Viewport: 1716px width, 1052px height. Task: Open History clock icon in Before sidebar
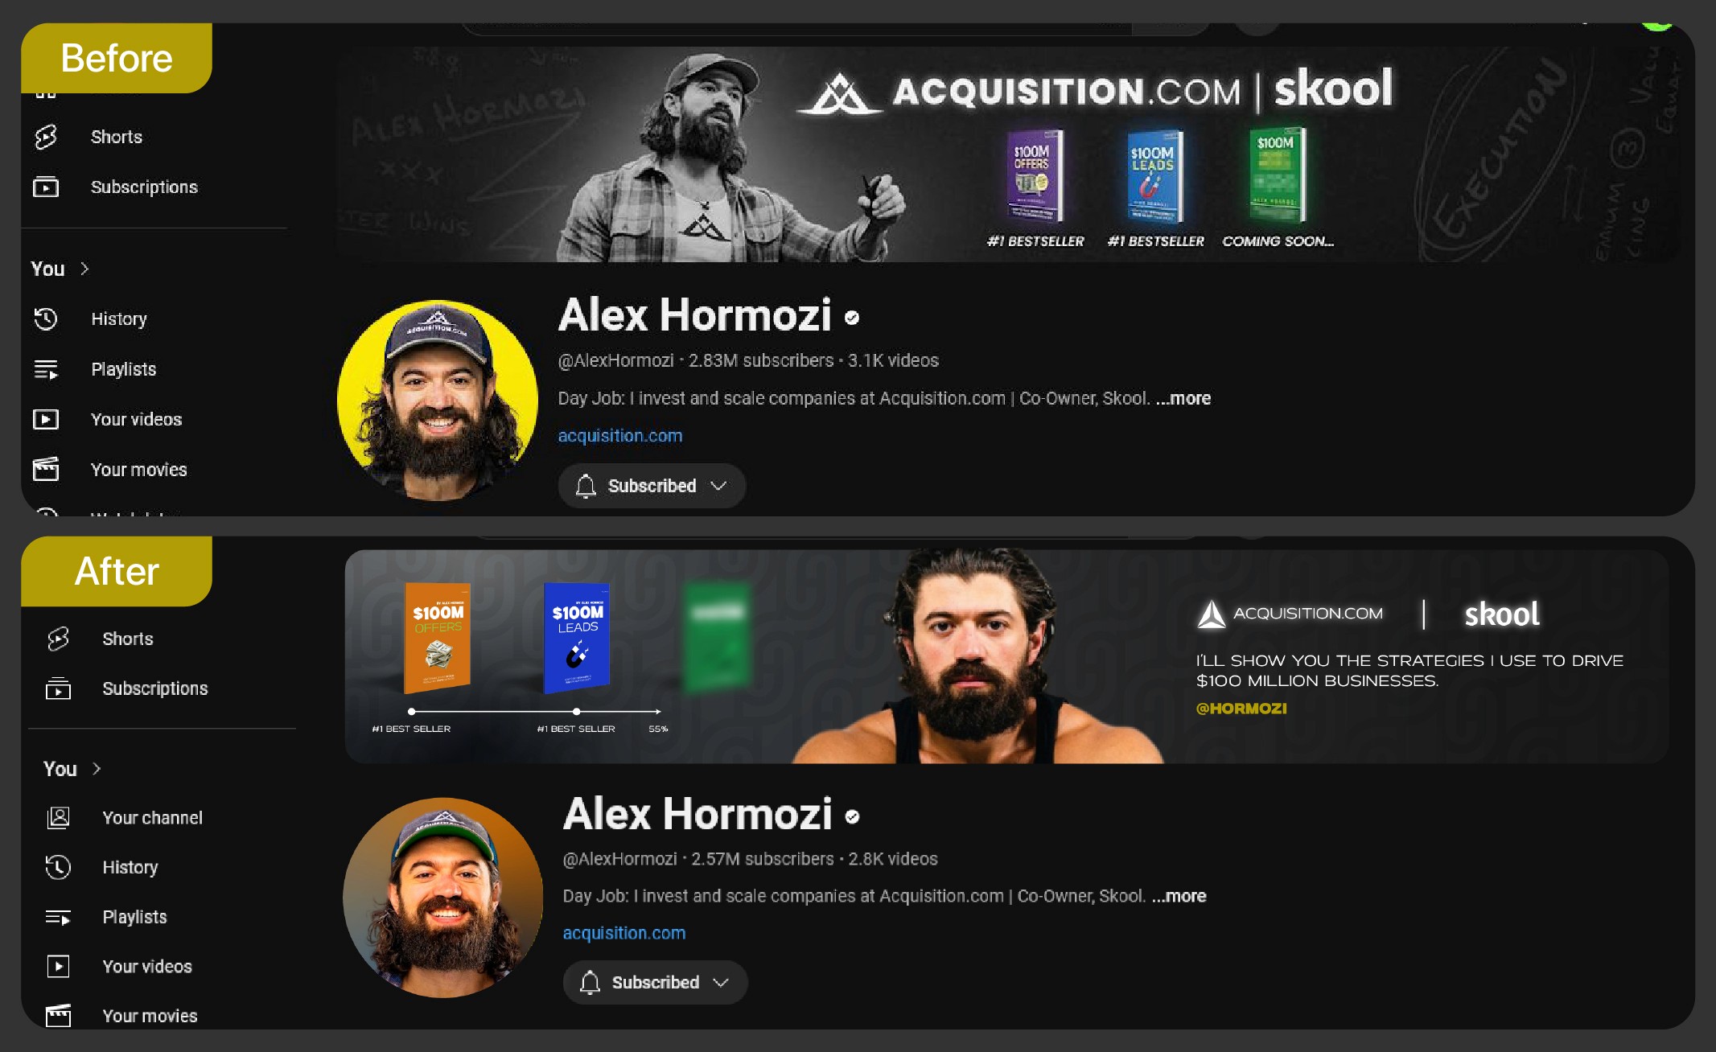click(46, 319)
